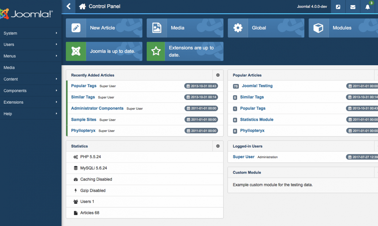Click 'Extensions are up to date.' tile

pyautogui.click(x=185, y=51)
